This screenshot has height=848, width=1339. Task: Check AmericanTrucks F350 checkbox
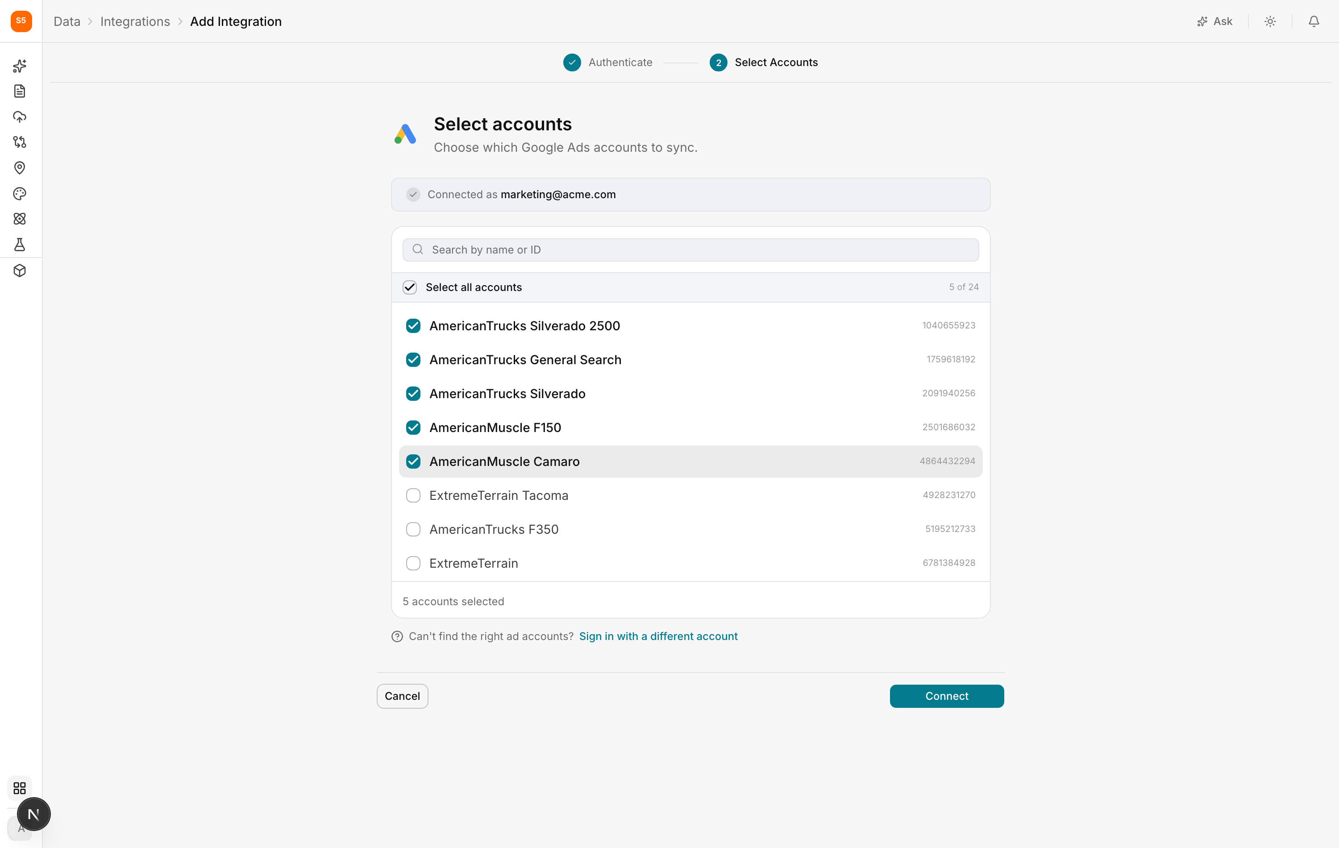pos(413,529)
